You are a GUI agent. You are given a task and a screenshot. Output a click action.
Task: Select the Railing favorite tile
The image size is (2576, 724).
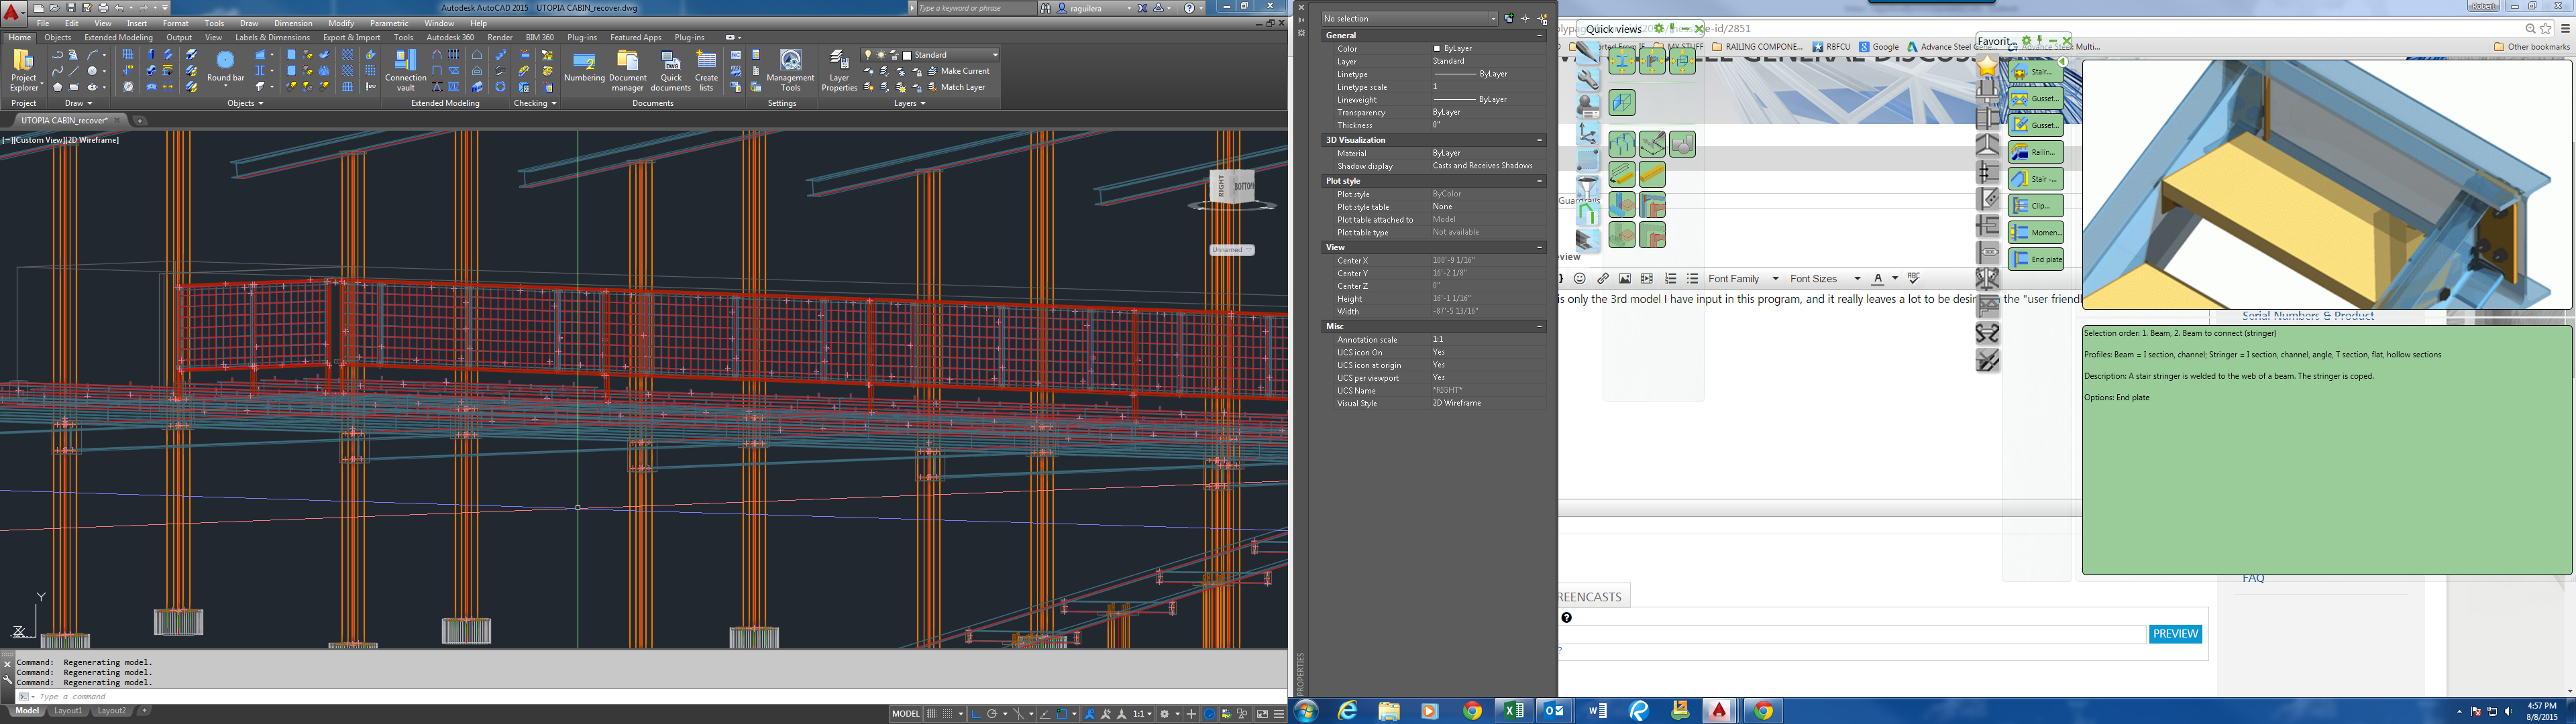point(2036,152)
